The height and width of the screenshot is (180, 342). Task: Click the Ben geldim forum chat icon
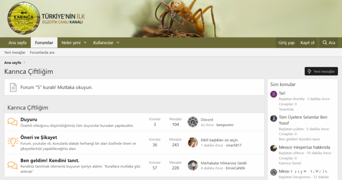[13, 165]
